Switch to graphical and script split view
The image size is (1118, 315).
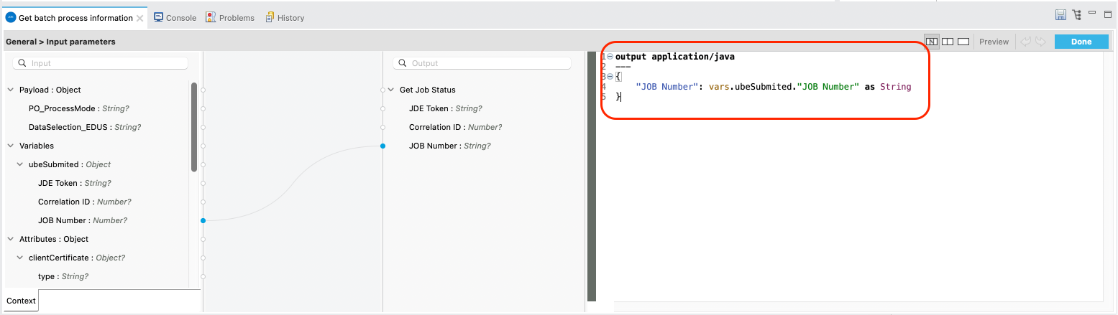pyautogui.click(x=932, y=42)
